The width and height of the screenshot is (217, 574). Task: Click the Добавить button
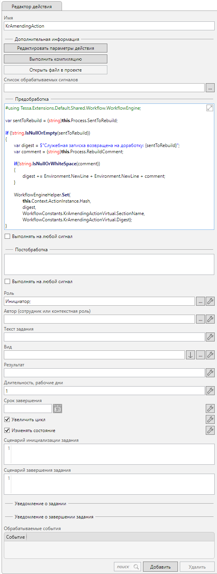(160, 567)
